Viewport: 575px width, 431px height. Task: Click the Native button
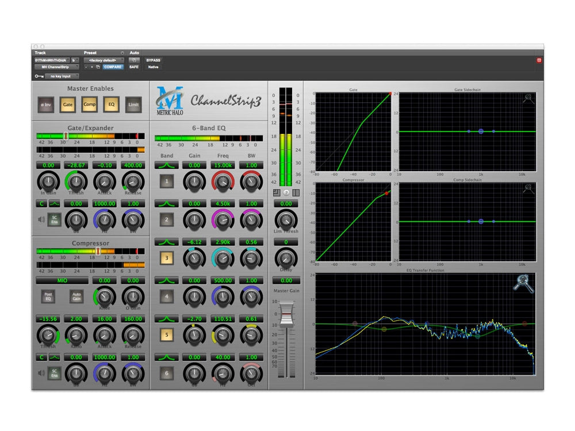click(154, 67)
